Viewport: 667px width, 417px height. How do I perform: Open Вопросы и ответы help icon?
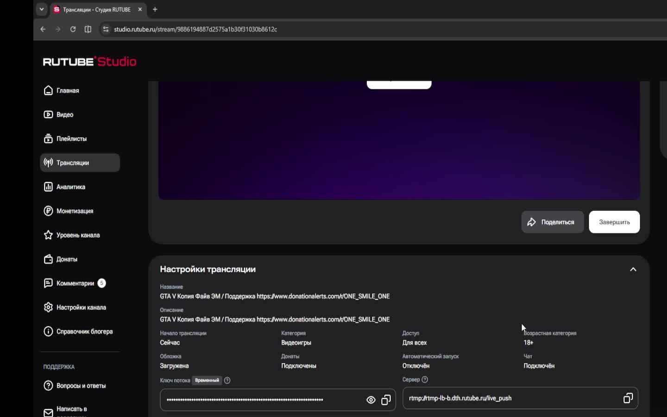pyautogui.click(x=48, y=385)
